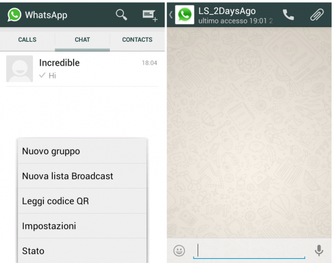Choose Stato menu entry

(82, 251)
